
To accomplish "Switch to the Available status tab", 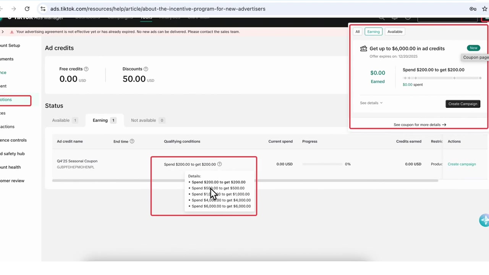I will (x=65, y=120).
